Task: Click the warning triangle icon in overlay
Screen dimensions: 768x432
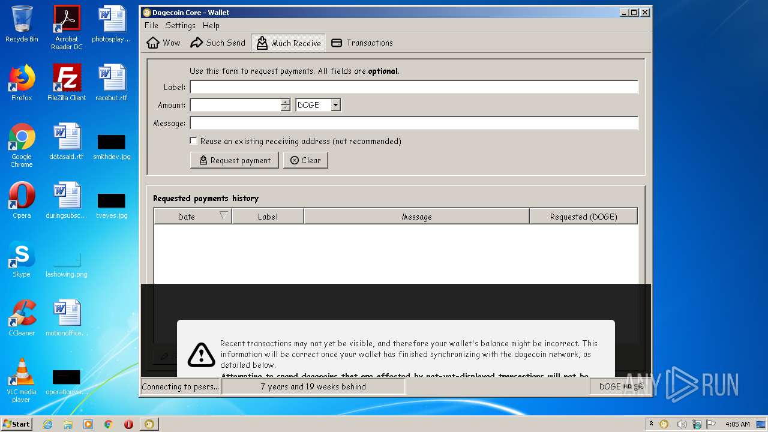Action: 201,355
